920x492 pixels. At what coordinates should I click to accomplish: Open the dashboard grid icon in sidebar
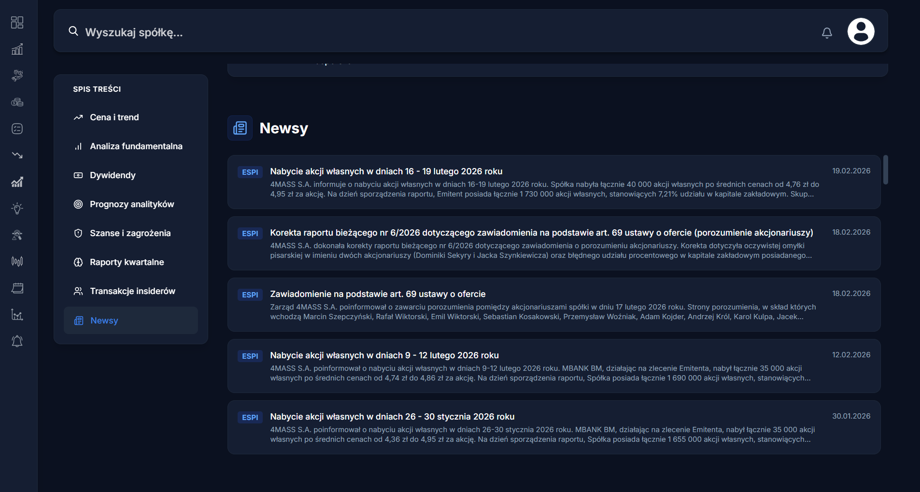tap(17, 23)
